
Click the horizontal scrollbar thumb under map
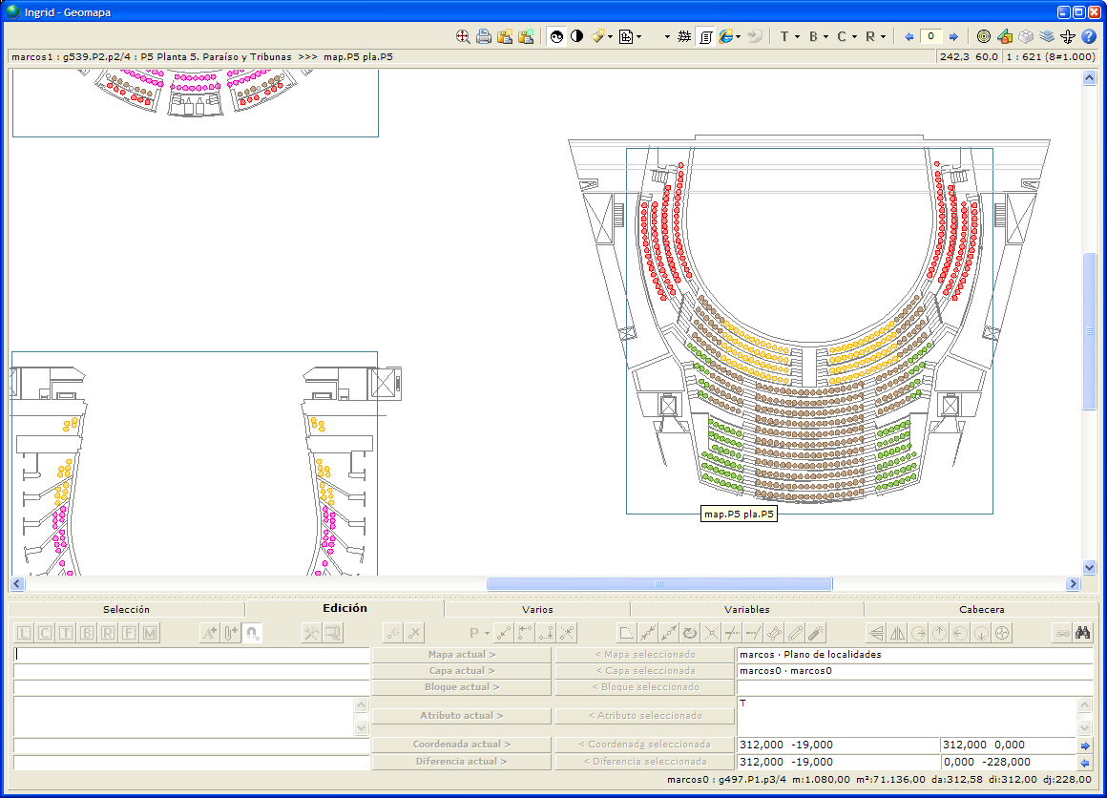tap(658, 584)
